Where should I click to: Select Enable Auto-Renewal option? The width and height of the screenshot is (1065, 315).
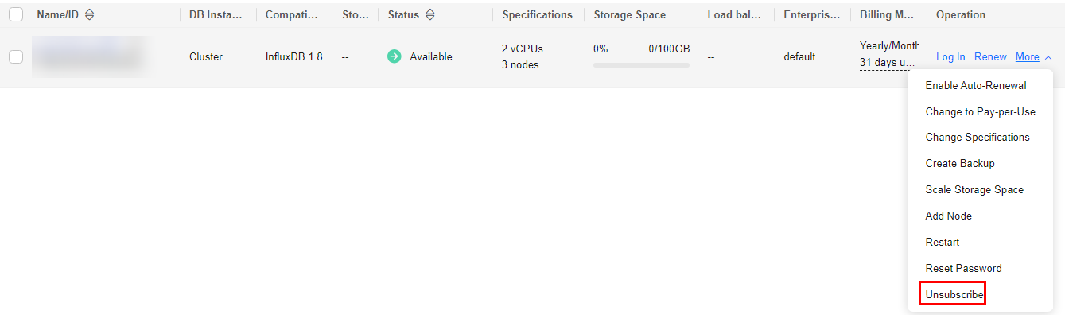click(x=976, y=85)
